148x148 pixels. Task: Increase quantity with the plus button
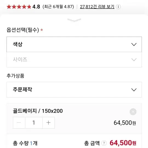click(x=49, y=123)
